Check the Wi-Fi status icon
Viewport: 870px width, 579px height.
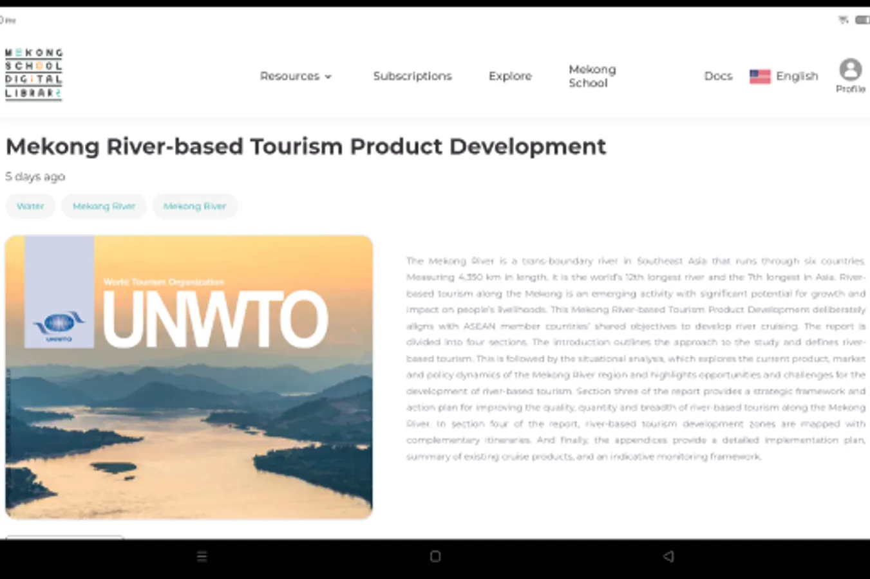coord(843,20)
